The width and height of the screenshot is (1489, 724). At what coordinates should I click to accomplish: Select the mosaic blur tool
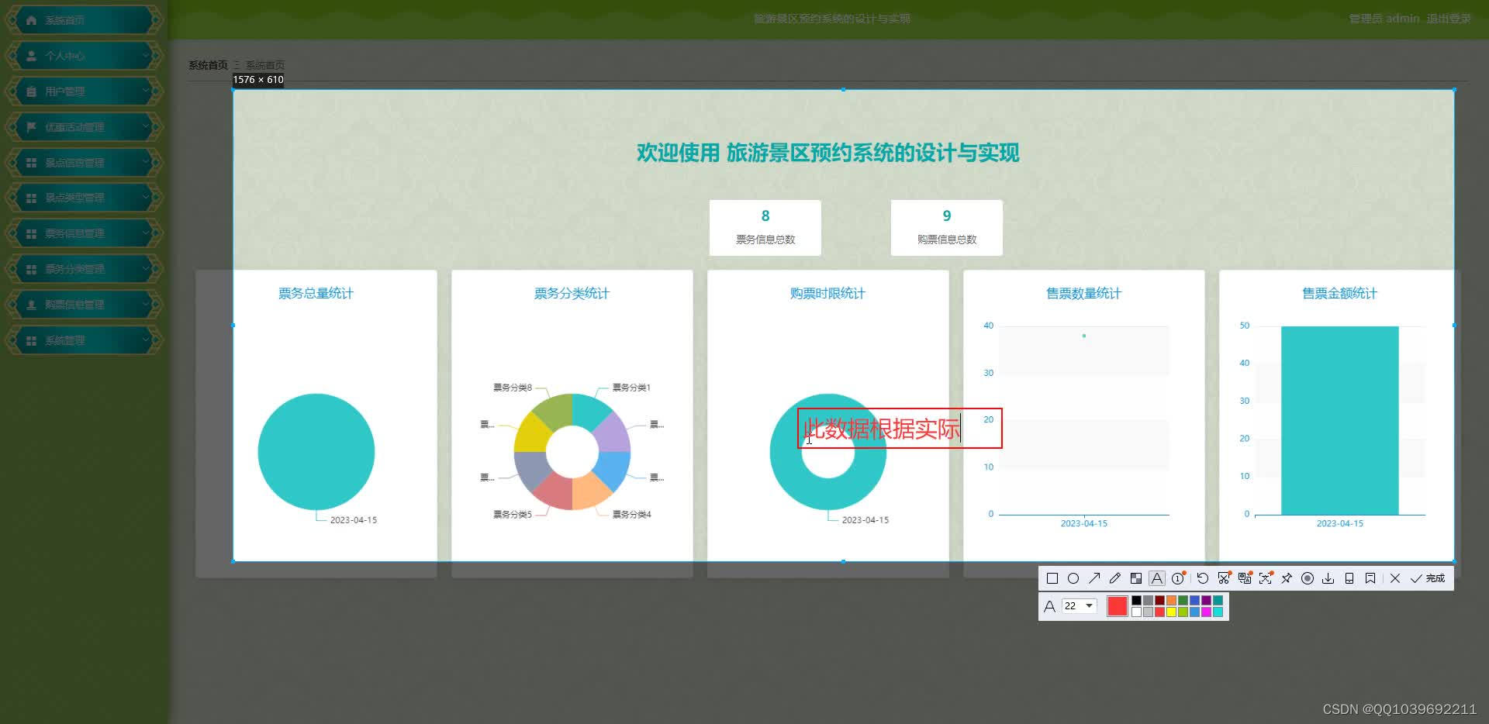point(1136,578)
